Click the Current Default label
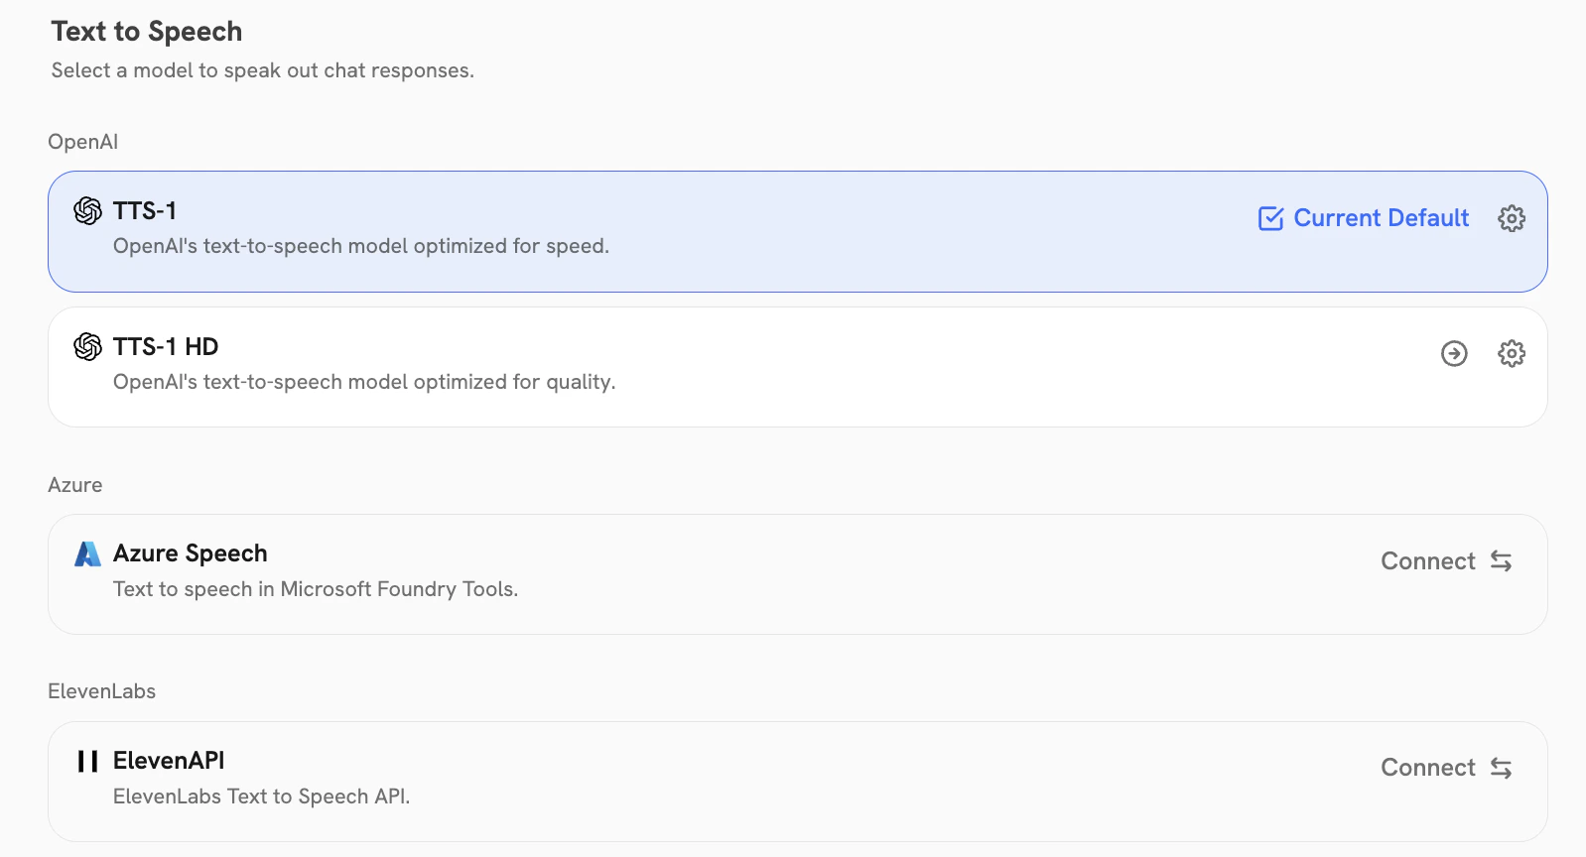This screenshot has width=1586, height=857. pyautogui.click(x=1382, y=218)
